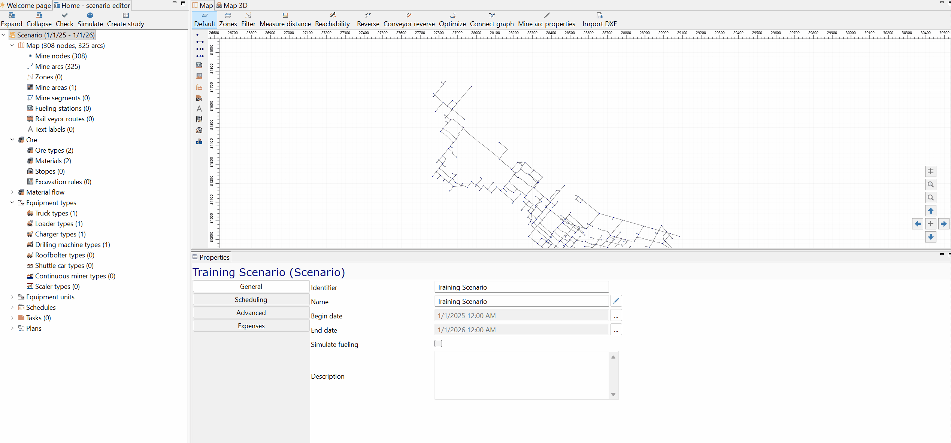This screenshot has width=951, height=443.
Task: Collapse the Scenario root node
Action: point(3,35)
